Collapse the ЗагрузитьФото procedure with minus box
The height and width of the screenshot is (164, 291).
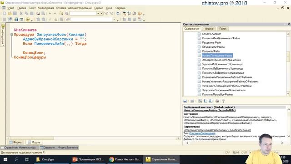click(x=11, y=35)
